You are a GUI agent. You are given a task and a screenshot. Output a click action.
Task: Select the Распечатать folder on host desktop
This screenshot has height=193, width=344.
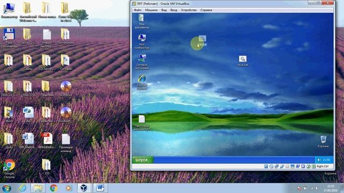(x=66, y=36)
